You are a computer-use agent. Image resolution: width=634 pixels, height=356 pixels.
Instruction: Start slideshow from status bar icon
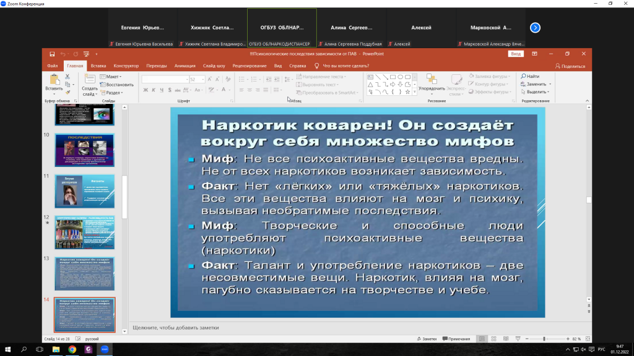point(518,339)
